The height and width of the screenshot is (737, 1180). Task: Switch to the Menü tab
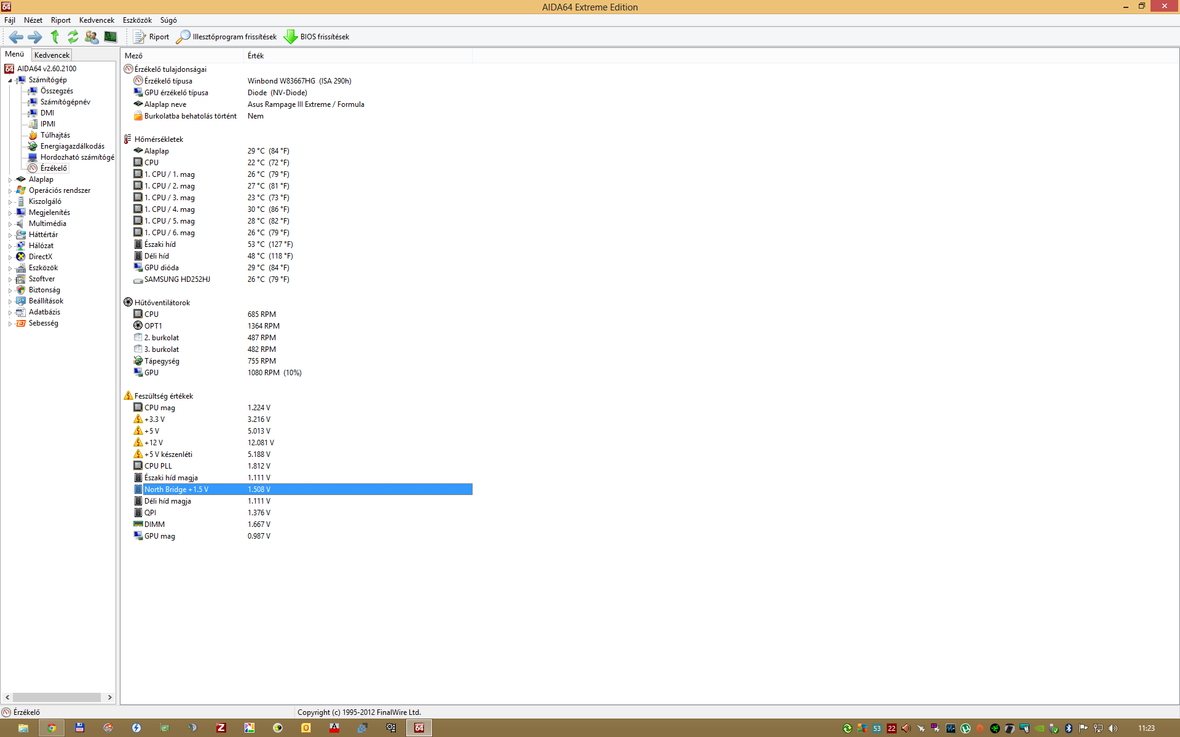[14, 54]
